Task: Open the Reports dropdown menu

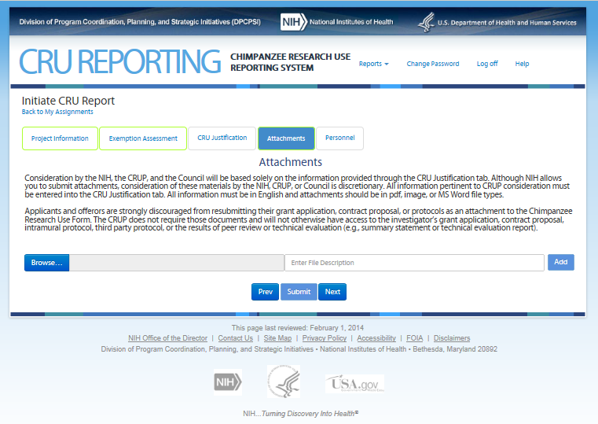Action: pyautogui.click(x=373, y=64)
